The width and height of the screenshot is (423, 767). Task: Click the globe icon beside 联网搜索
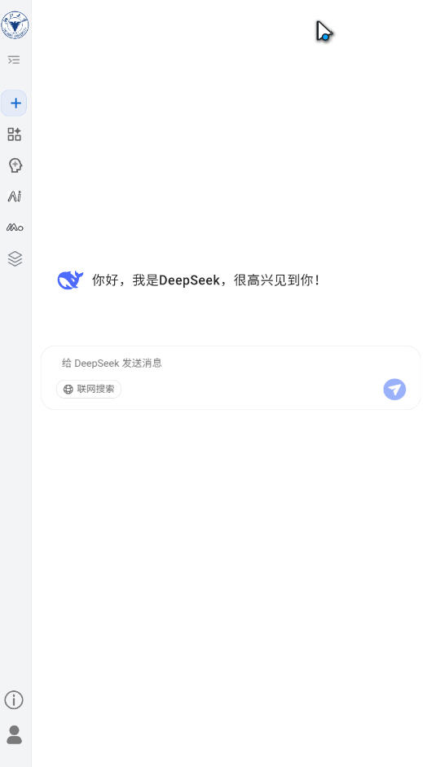pos(68,390)
